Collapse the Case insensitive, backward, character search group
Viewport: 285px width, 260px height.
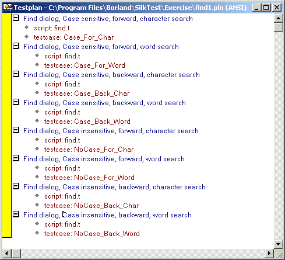coord(16,186)
